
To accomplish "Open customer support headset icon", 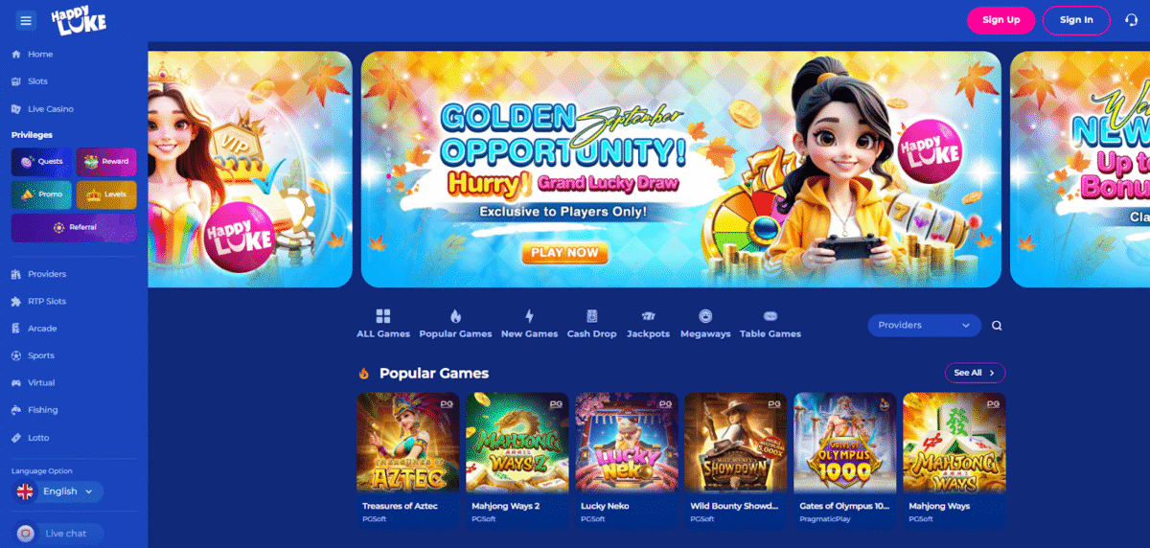I will [1131, 20].
